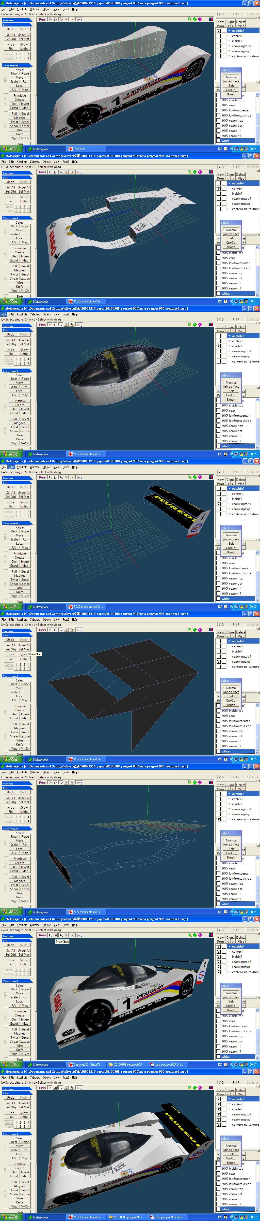Viewport: 260px width, 1221px height.
Task: Rear-view car window: choose Brush in Select palette
Action: click(x=231, y=1162)
